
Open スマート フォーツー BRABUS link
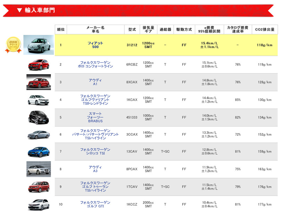pyautogui.click(x=95, y=117)
